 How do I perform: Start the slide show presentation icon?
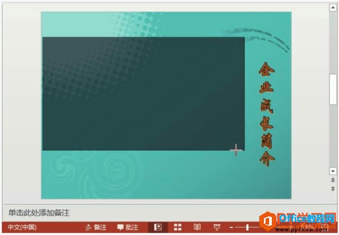pyautogui.click(x=217, y=227)
